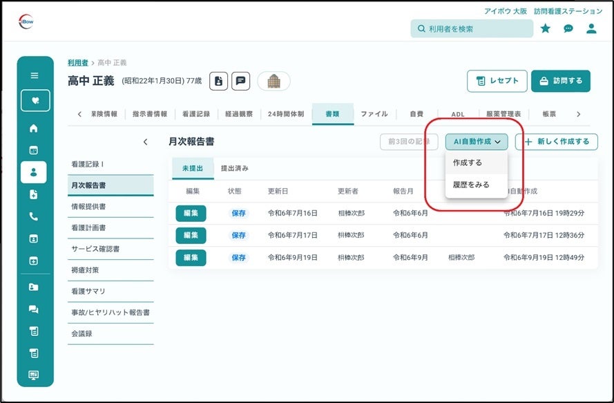This screenshot has width=614, height=403.
Task: Select the highlighted user icon in the sidebar
Action: point(34,172)
